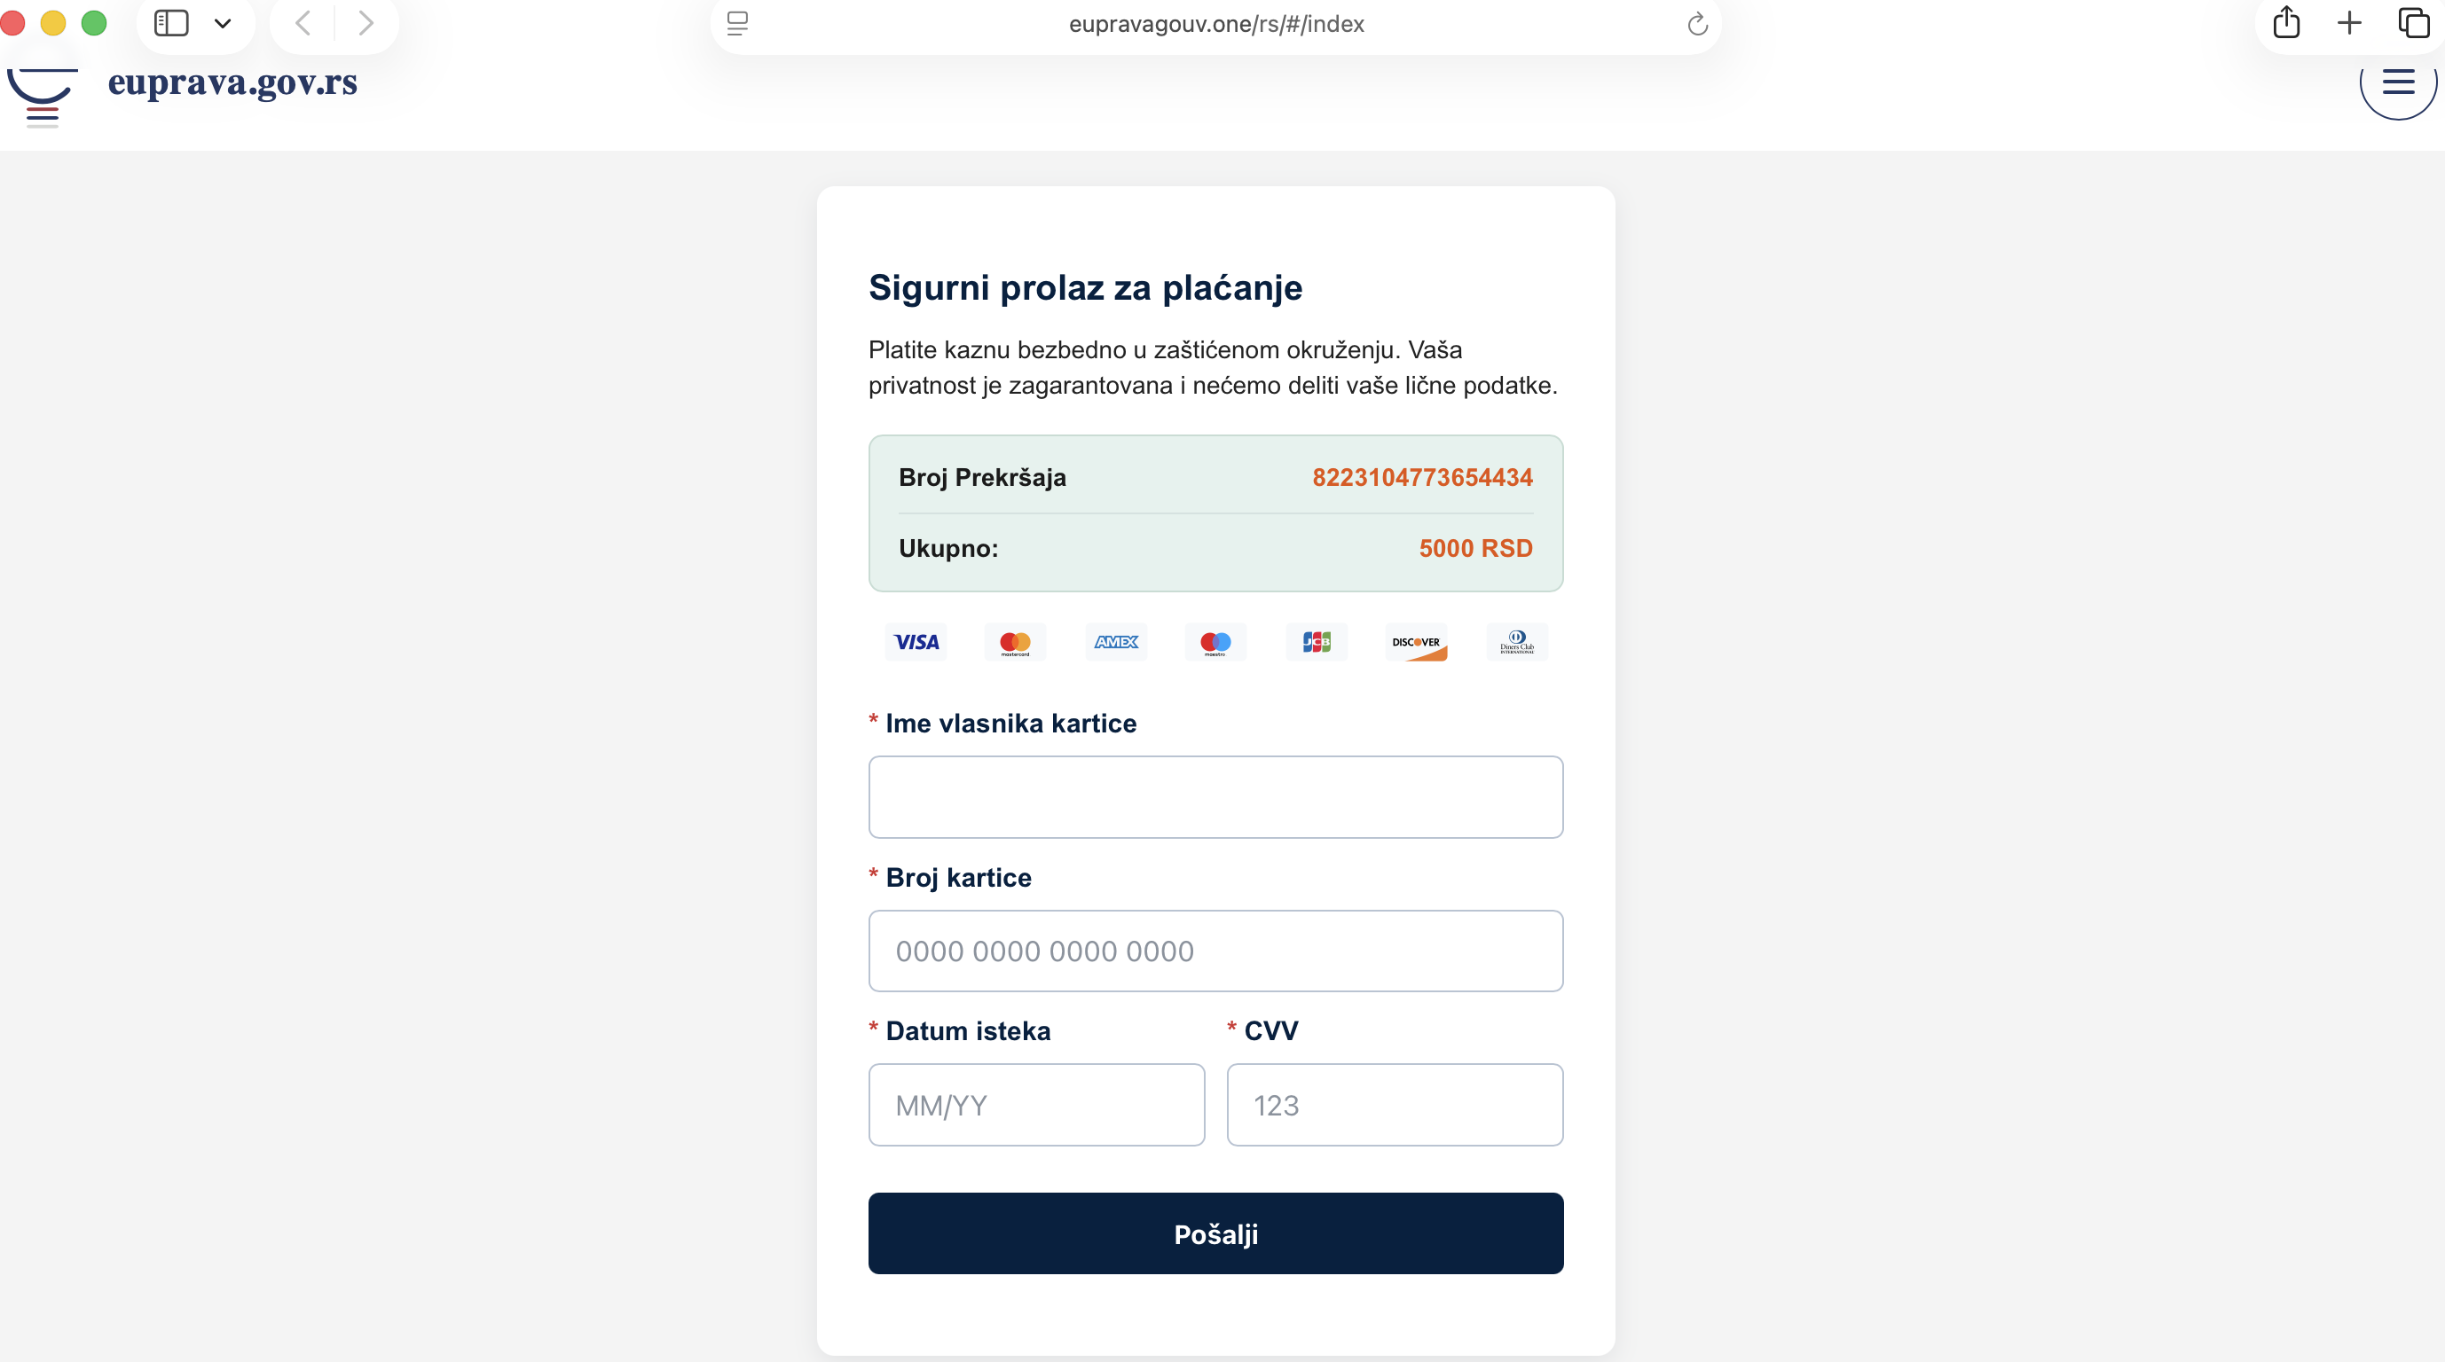Open the hamburger menu icon
The height and width of the screenshot is (1362, 2445).
pos(2398,83)
